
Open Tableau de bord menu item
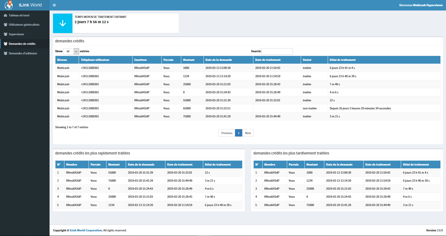click(19, 15)
